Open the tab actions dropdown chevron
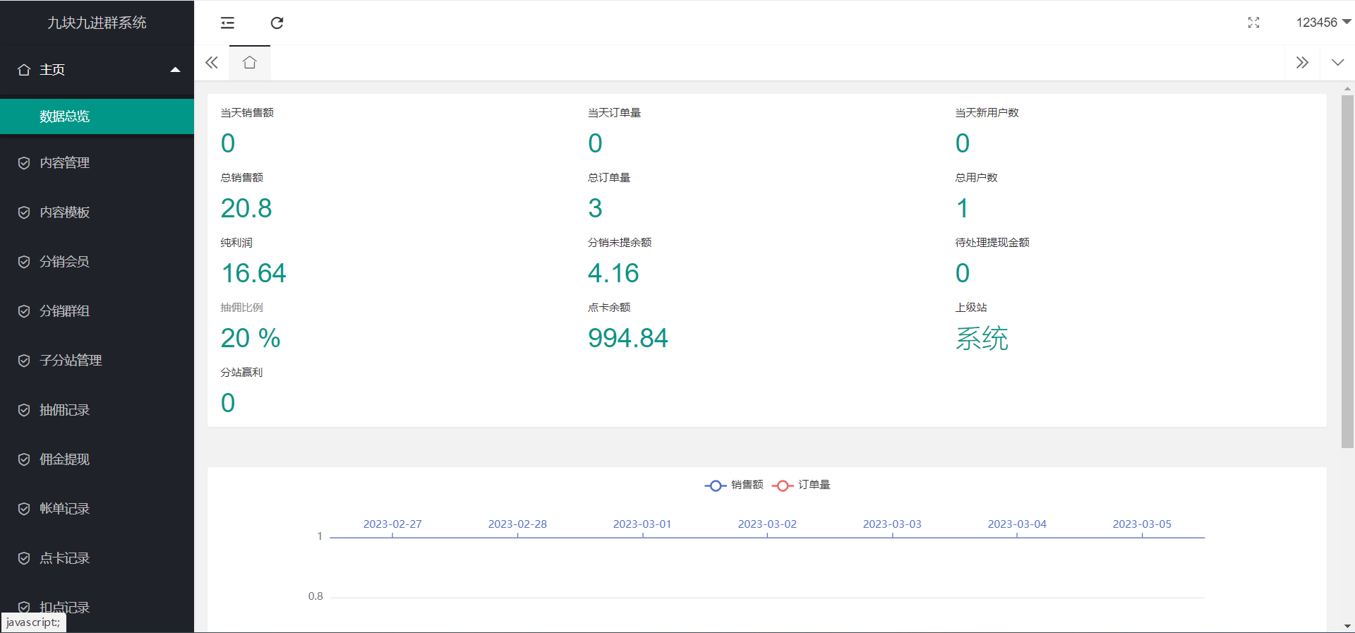Screen dimensions: 1355x633 point(1337,62)
